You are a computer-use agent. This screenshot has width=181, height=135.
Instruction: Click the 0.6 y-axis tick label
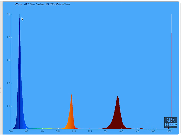pos(8,60)
